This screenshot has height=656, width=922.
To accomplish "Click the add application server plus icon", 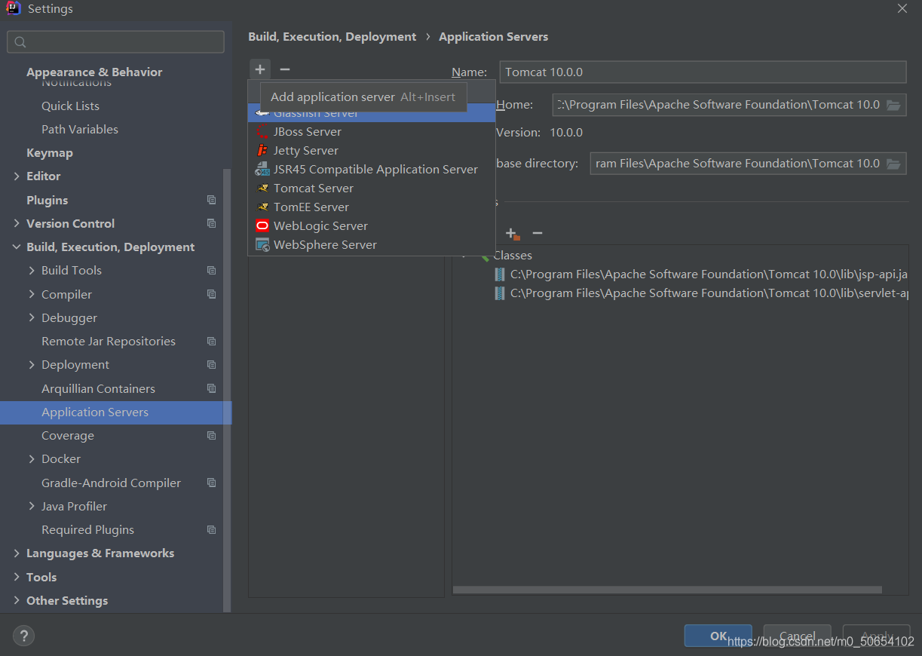I will click(260, 69).
